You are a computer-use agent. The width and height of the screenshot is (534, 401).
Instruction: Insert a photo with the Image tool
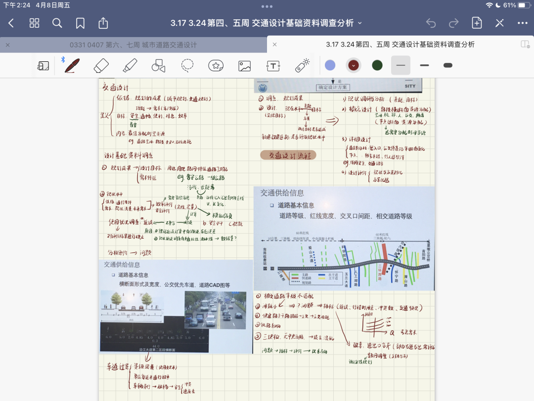click(244, 65)
